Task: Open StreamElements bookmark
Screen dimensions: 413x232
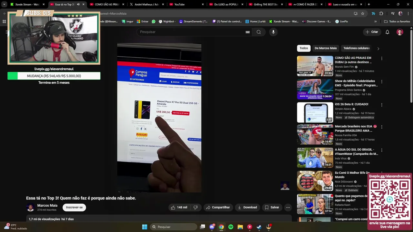Action: tap(194, 22)
